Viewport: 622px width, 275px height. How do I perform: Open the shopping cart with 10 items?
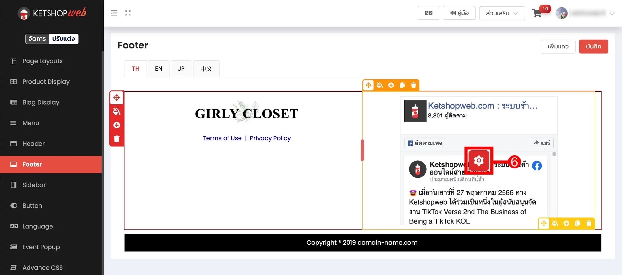pos(537,13)
